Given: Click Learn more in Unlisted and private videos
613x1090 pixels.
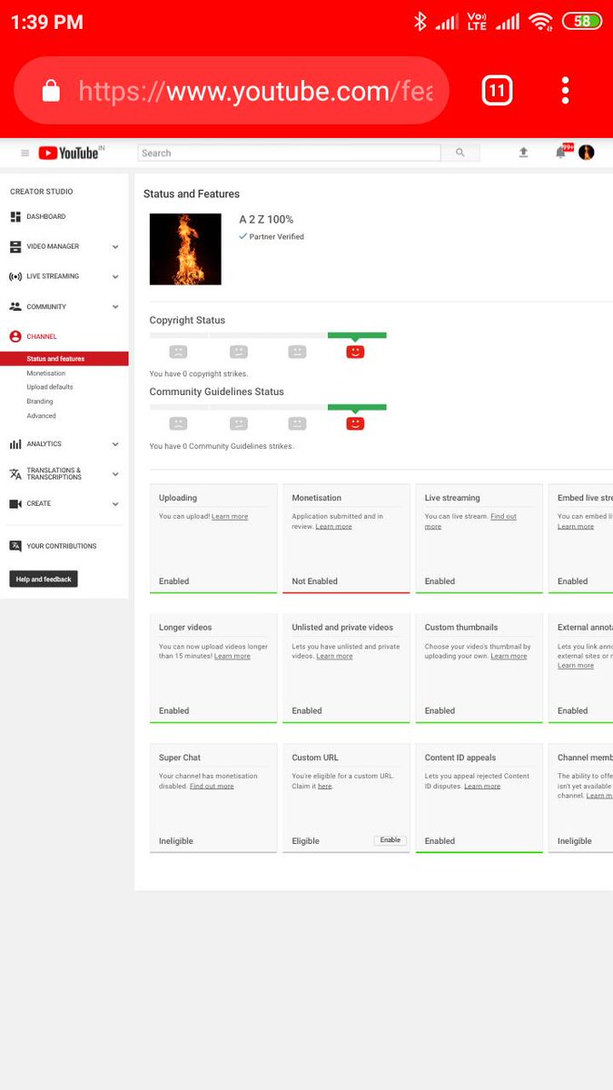Looking at the screenshot, I should click(x=334, y=656).
